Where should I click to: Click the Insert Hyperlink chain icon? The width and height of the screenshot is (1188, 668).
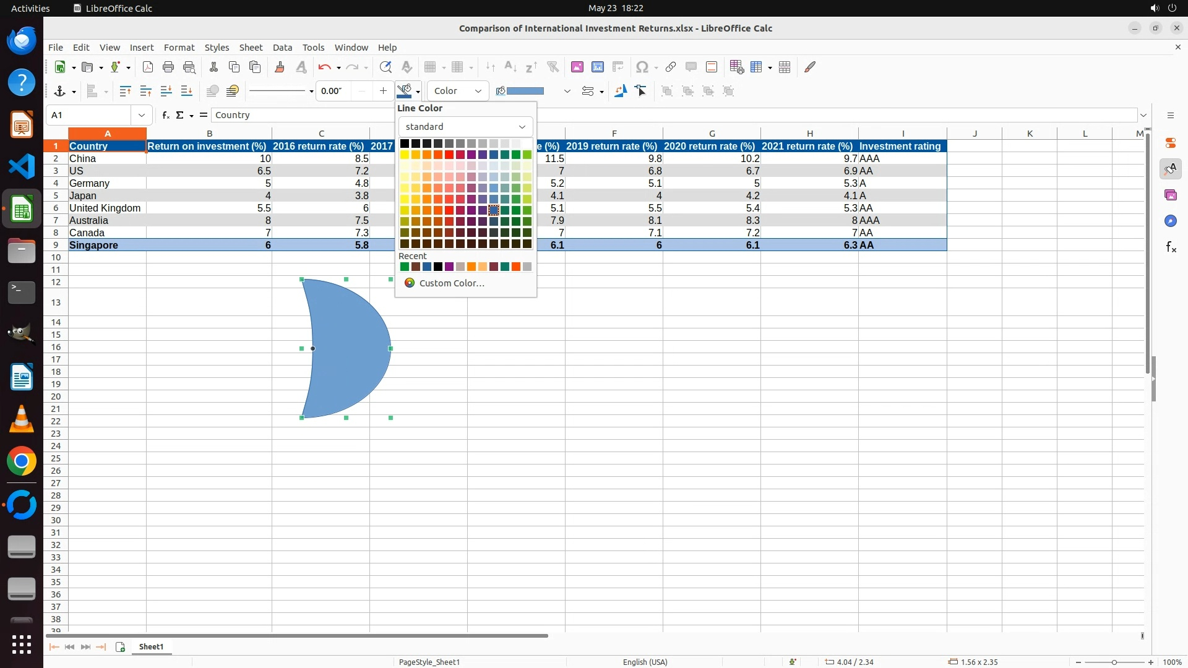[x=670, y=67]
